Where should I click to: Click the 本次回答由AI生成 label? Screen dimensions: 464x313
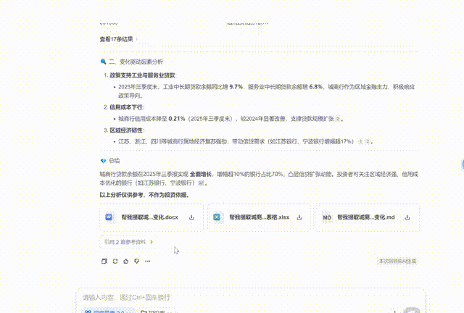pos(397,262)
